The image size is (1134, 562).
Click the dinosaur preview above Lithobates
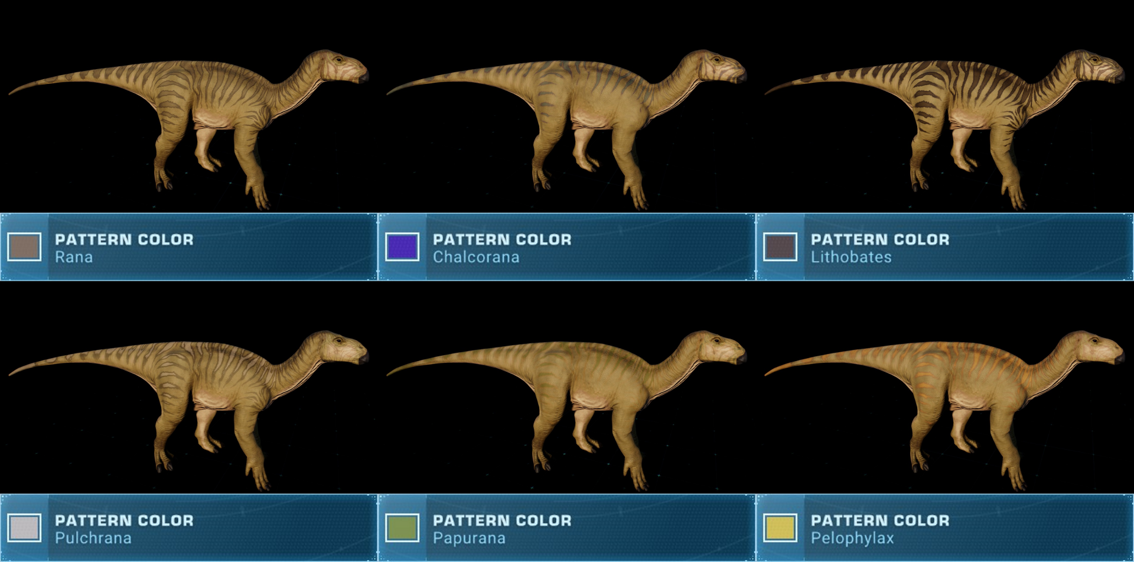(x=945, y=129)
